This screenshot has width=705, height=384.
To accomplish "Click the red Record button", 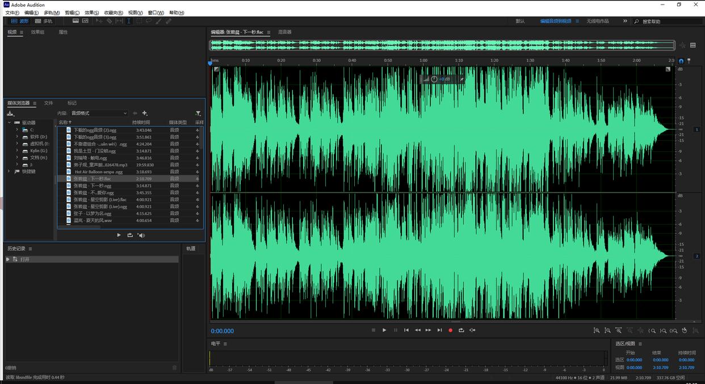I will [x=451, y=330].
